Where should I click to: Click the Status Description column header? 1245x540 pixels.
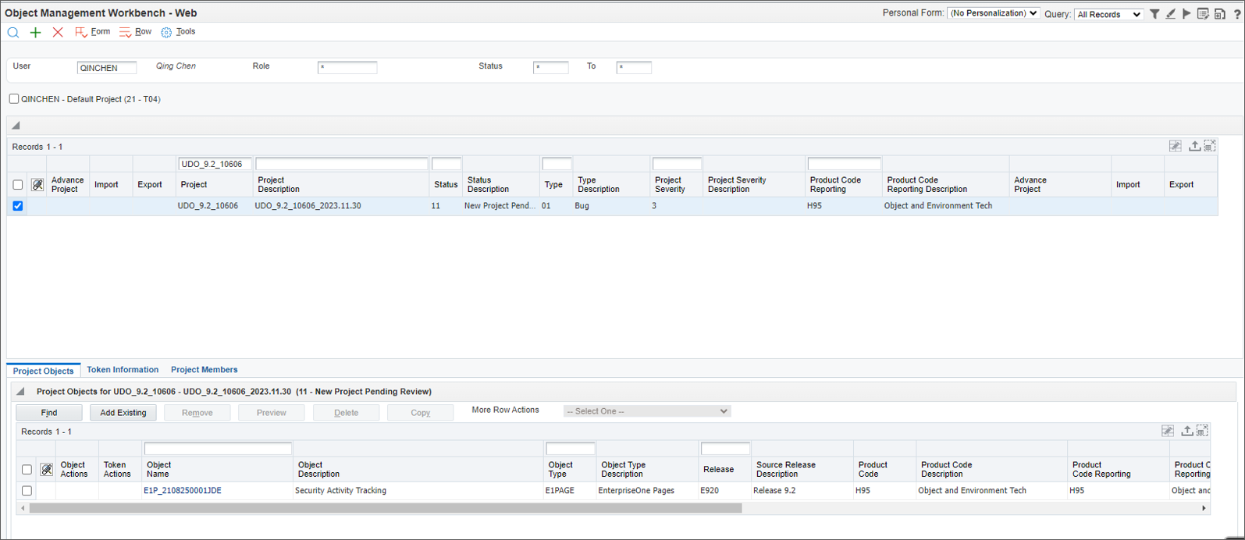[x=488, y=185]
